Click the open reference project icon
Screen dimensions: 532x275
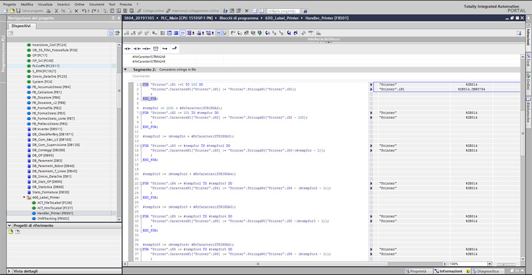click(11, 232)
